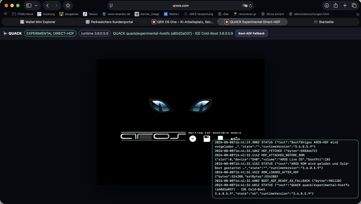Screen dimensions: 361x204
Task: Go forward to the next page
Action: coord(56,5)
